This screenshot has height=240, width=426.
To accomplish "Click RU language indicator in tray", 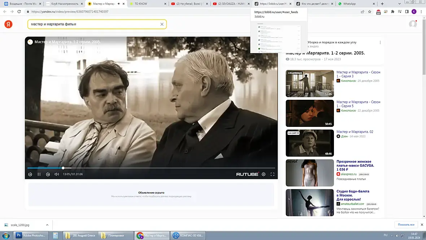I will (386, 235).
